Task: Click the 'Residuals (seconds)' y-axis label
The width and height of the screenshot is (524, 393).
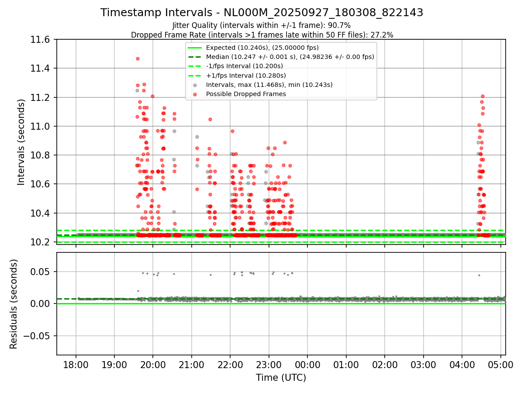Action: pyautogui.click(x=14, y=304)
